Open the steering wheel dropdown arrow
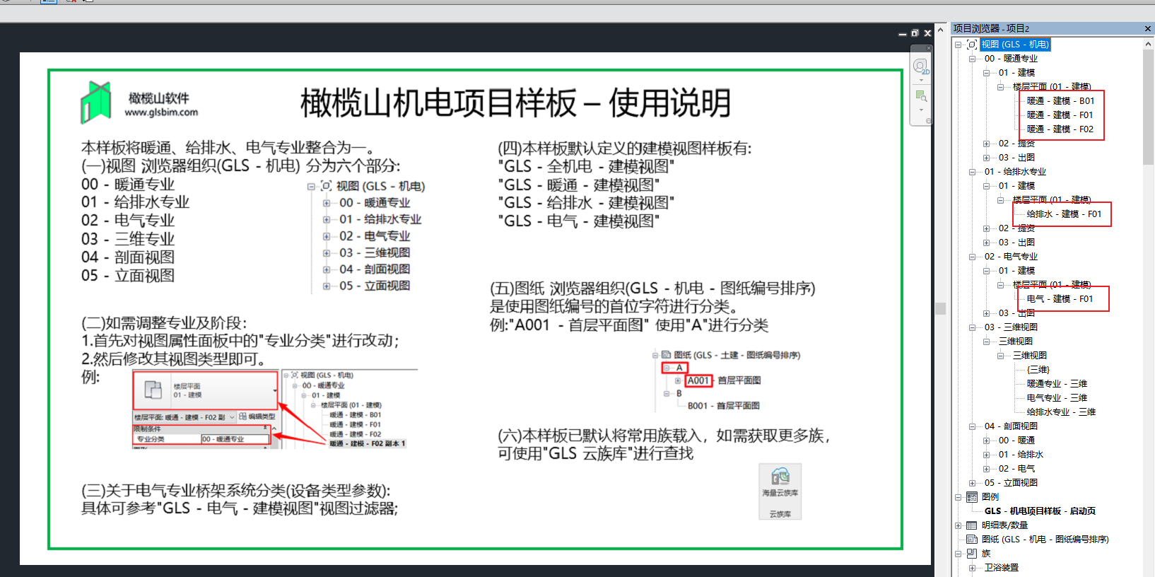1155x577 pixels. coord(921,80)
